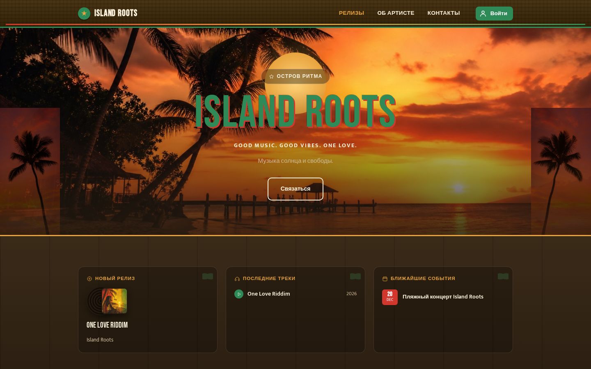
Task: Click the user icon in the Войти button
Action: (x=483, y=14)
